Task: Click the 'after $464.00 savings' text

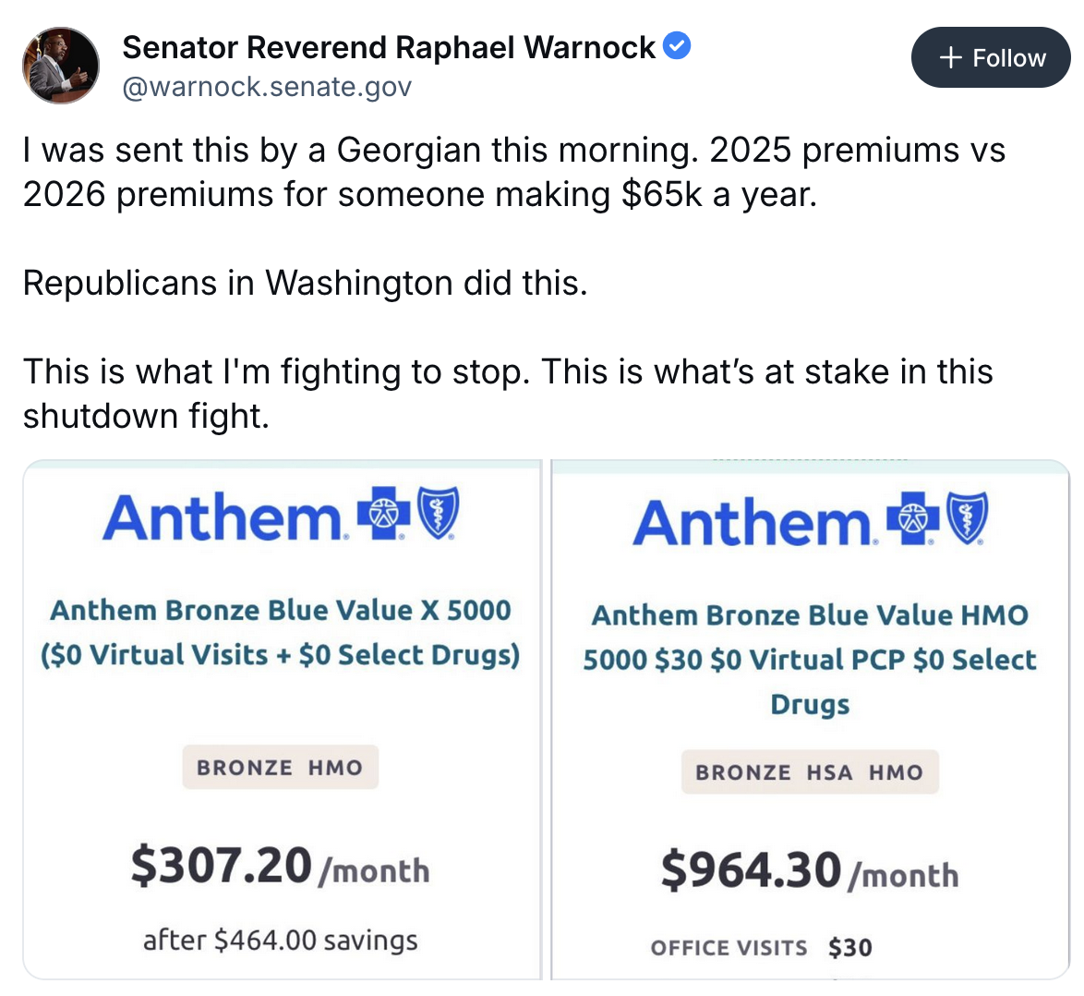Action: click(x=281, y=941)
